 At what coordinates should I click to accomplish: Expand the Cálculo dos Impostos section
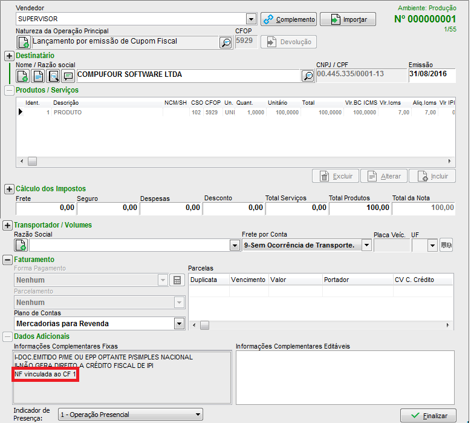point(9,189)
